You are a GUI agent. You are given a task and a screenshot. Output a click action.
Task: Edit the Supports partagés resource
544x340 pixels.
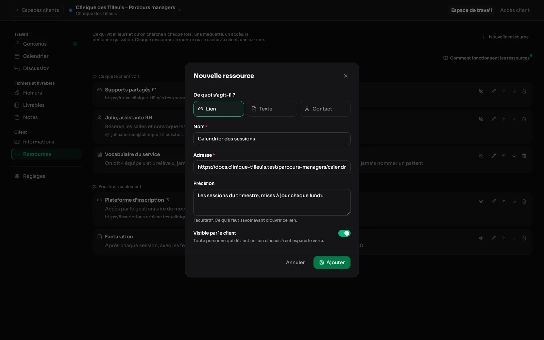coord(494,91)
